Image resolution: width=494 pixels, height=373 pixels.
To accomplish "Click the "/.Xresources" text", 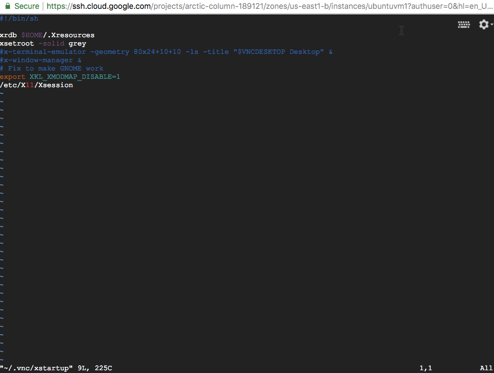I will (x=69, y=36).
